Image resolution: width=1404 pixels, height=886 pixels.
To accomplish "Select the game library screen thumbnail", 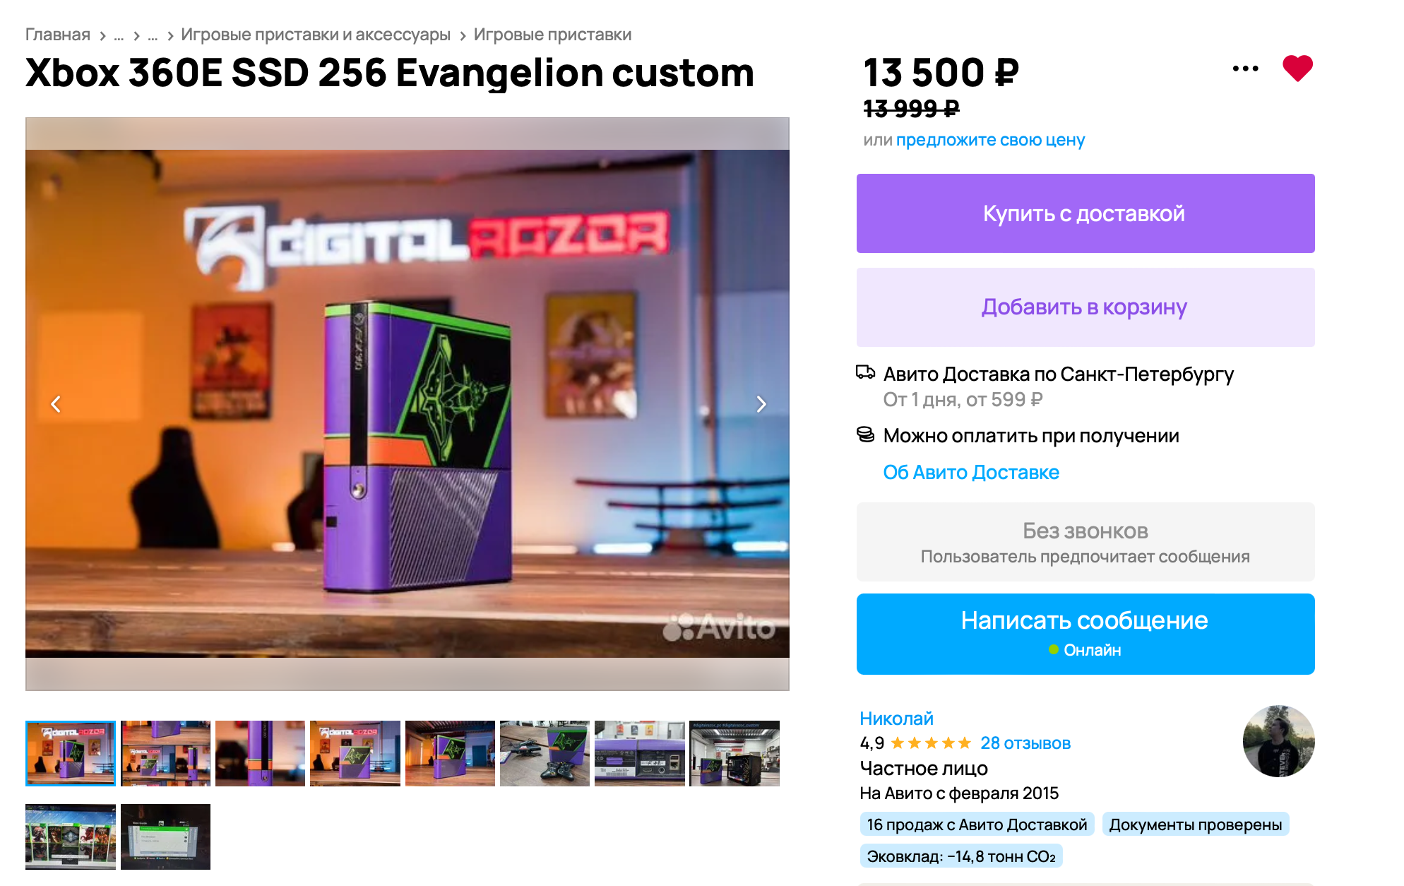I will click(71, 837).
